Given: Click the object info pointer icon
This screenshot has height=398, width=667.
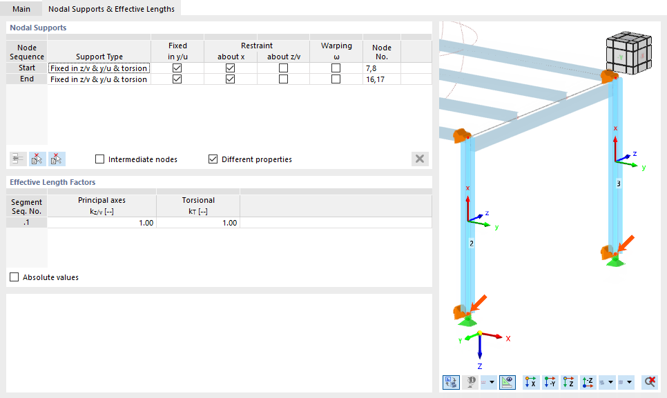Looking at the screenshot, I should click(x=470, y=382).
